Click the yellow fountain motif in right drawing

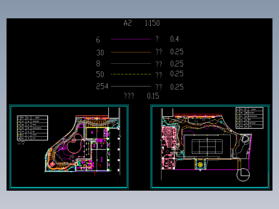tap(200, 165)
